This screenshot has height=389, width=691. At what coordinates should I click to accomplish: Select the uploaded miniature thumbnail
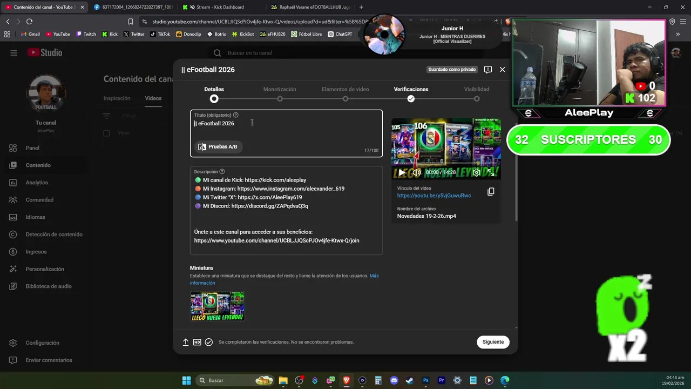coord(217,306)
